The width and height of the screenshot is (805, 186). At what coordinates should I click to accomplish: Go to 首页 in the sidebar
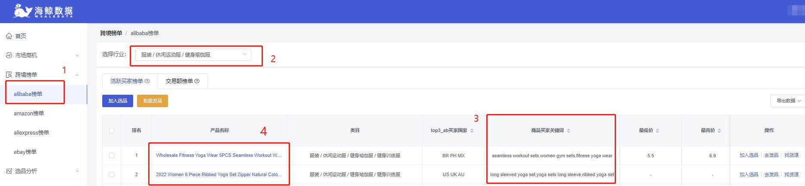43,36
